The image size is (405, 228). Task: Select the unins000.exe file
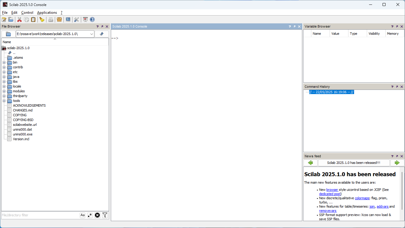tap(22, 134)
